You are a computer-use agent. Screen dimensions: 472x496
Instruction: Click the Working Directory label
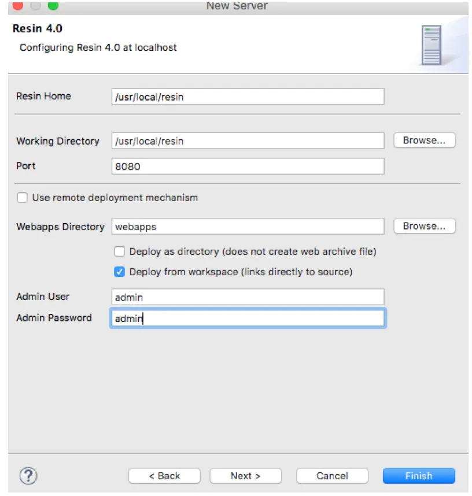click(x=58, y=141)
